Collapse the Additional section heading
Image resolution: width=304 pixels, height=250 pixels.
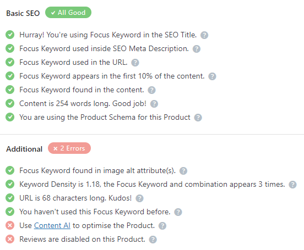click(x=24, y=149)
